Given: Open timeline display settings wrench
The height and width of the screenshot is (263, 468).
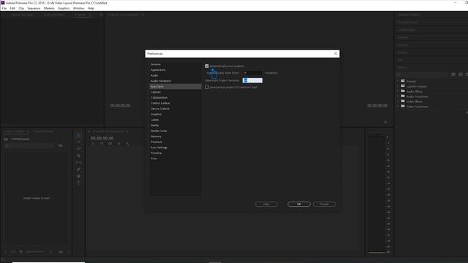Looking at the screenshot, I should 127,144.
